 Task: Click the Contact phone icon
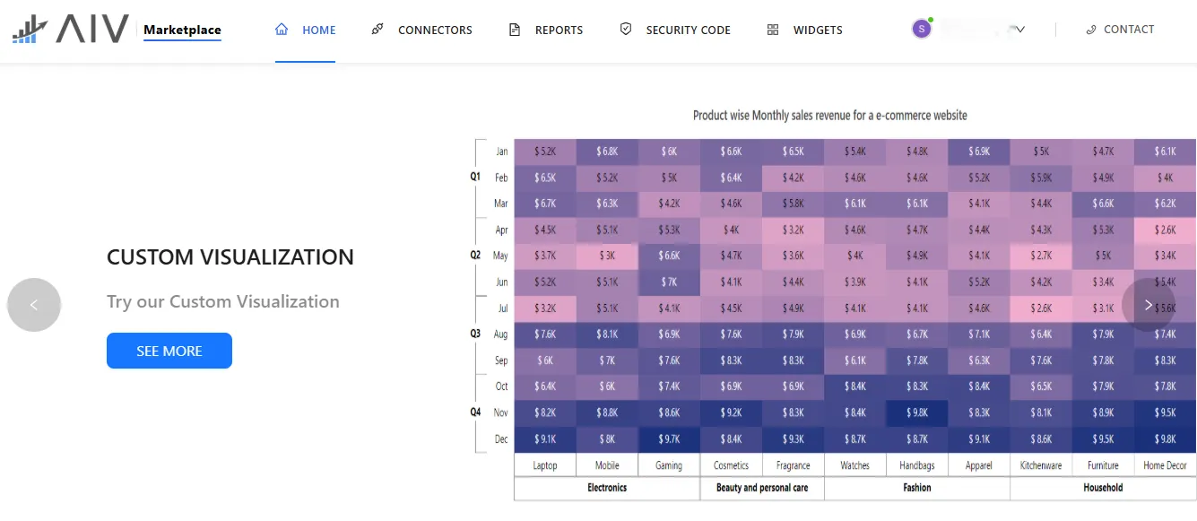[x=1091, y=30]
